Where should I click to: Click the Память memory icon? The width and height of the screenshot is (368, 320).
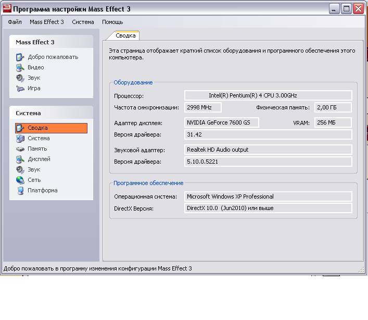pyautogui.click(x=20, y=149)
